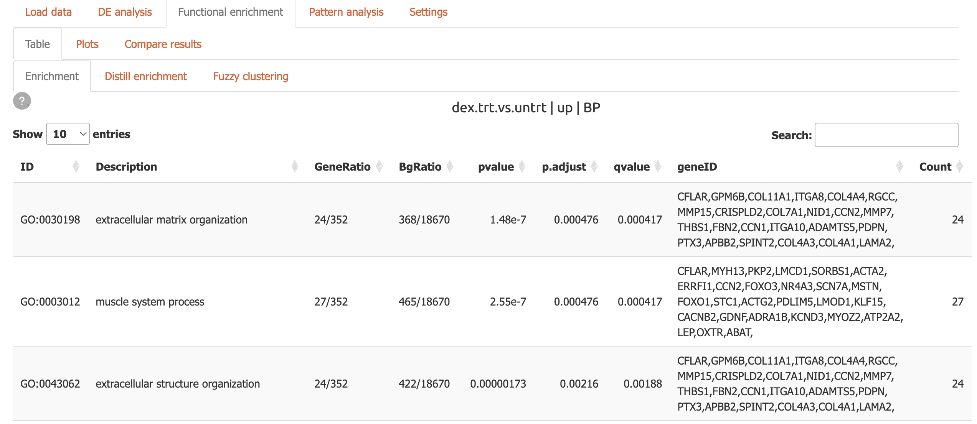Viewport: 977px width, 424px height.
Task: Sort table by ID column arrows
Action: (76, 167)
